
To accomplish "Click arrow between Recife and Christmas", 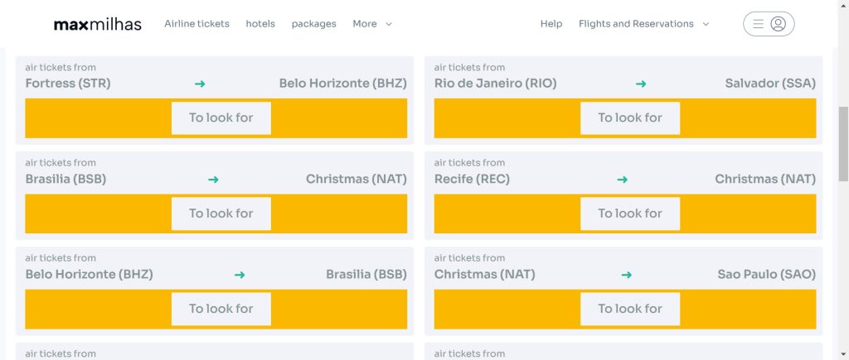I will [x=623, y=180].
